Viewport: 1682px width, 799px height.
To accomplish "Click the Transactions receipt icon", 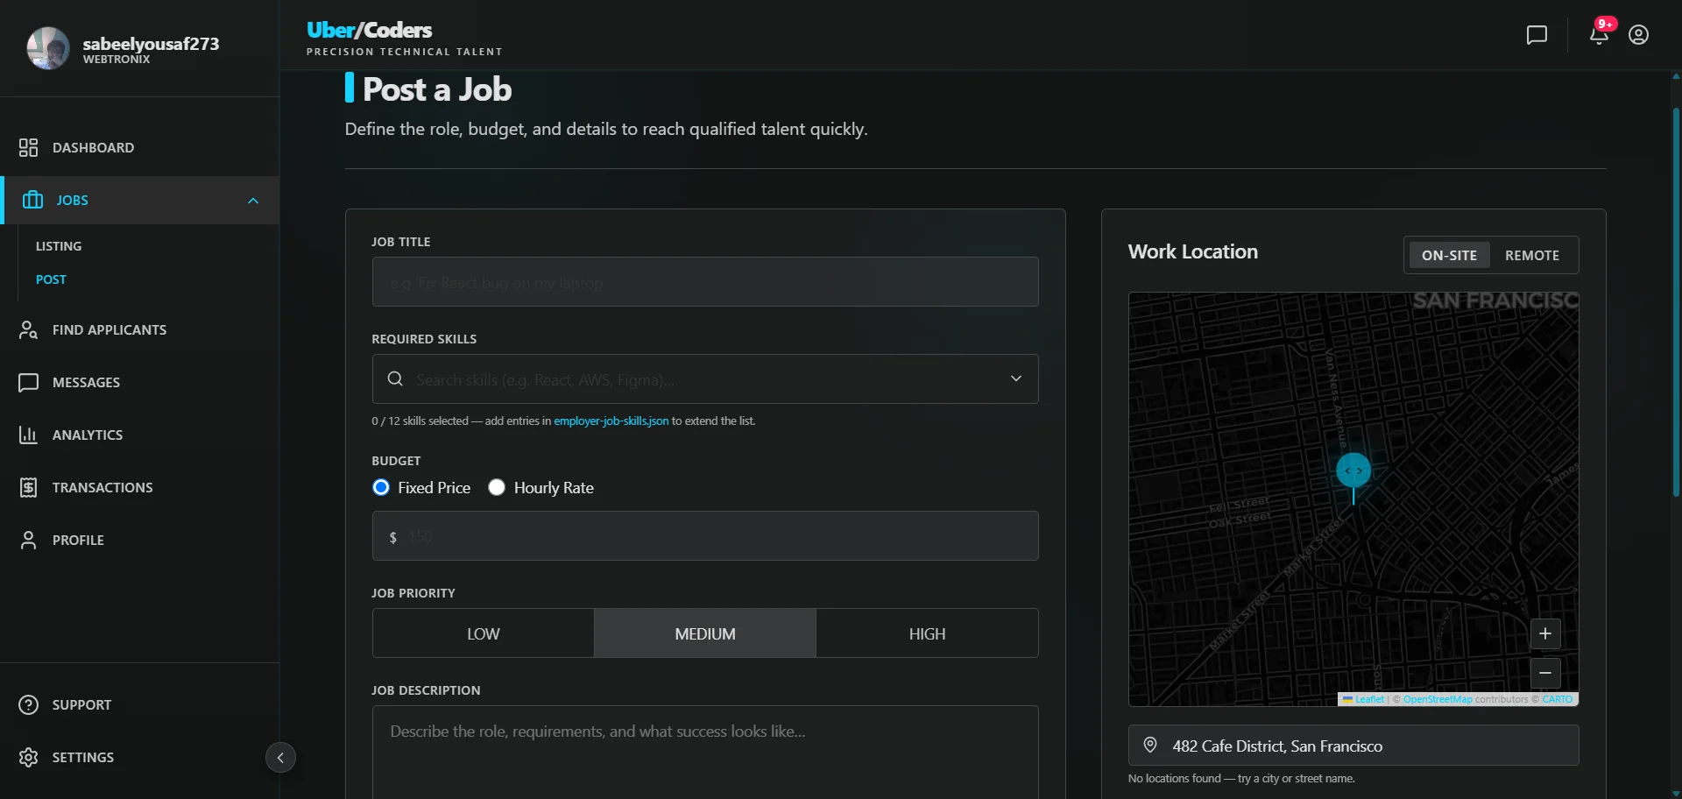I will [29, 487].
